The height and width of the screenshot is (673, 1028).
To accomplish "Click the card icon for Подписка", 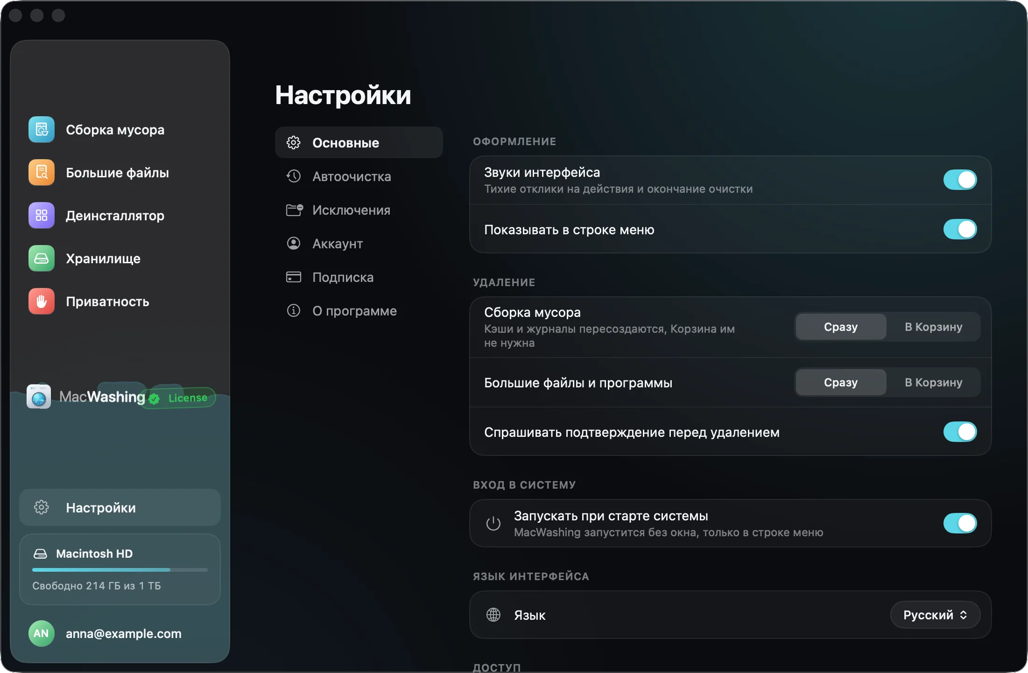I will (x=294, y=277).
